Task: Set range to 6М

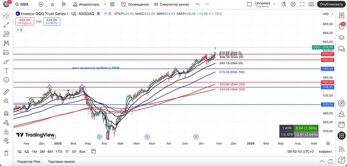Action: pos(50,152)
